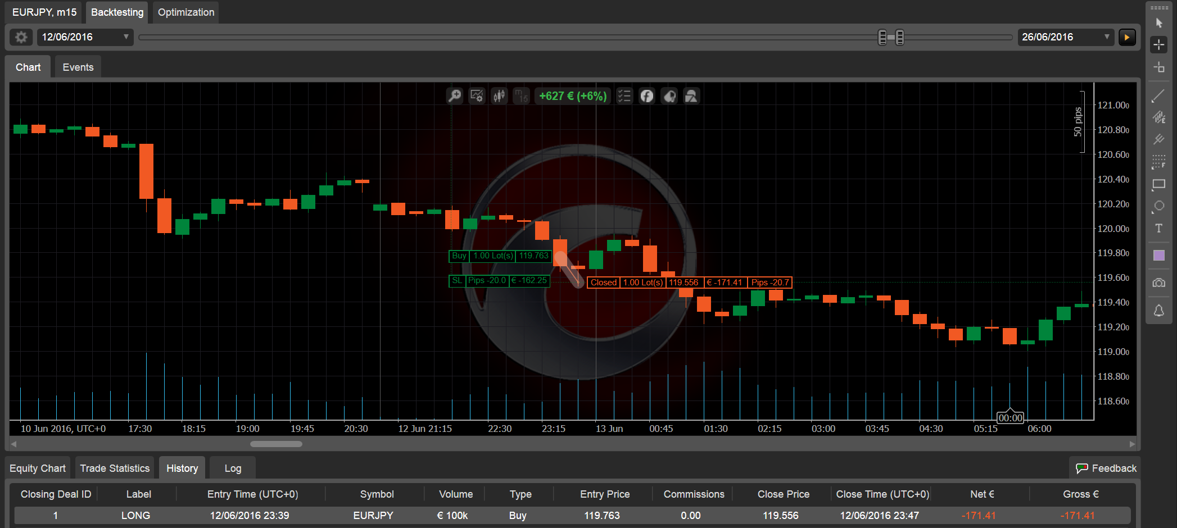Viewport: 1177px width, 528px height.
Task: Open the chart settings icon
Action: [477, 96]
